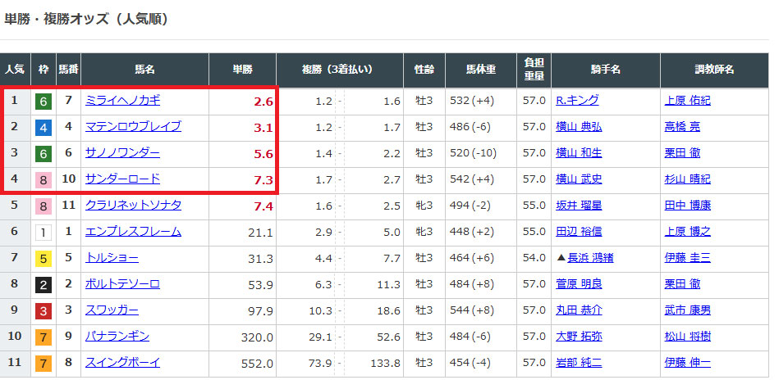Click the 人気 column header
The width and height of the screenshot is (779, 380).
[x=15, y=70]
